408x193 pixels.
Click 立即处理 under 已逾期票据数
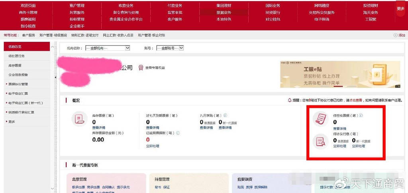(153, 146)
